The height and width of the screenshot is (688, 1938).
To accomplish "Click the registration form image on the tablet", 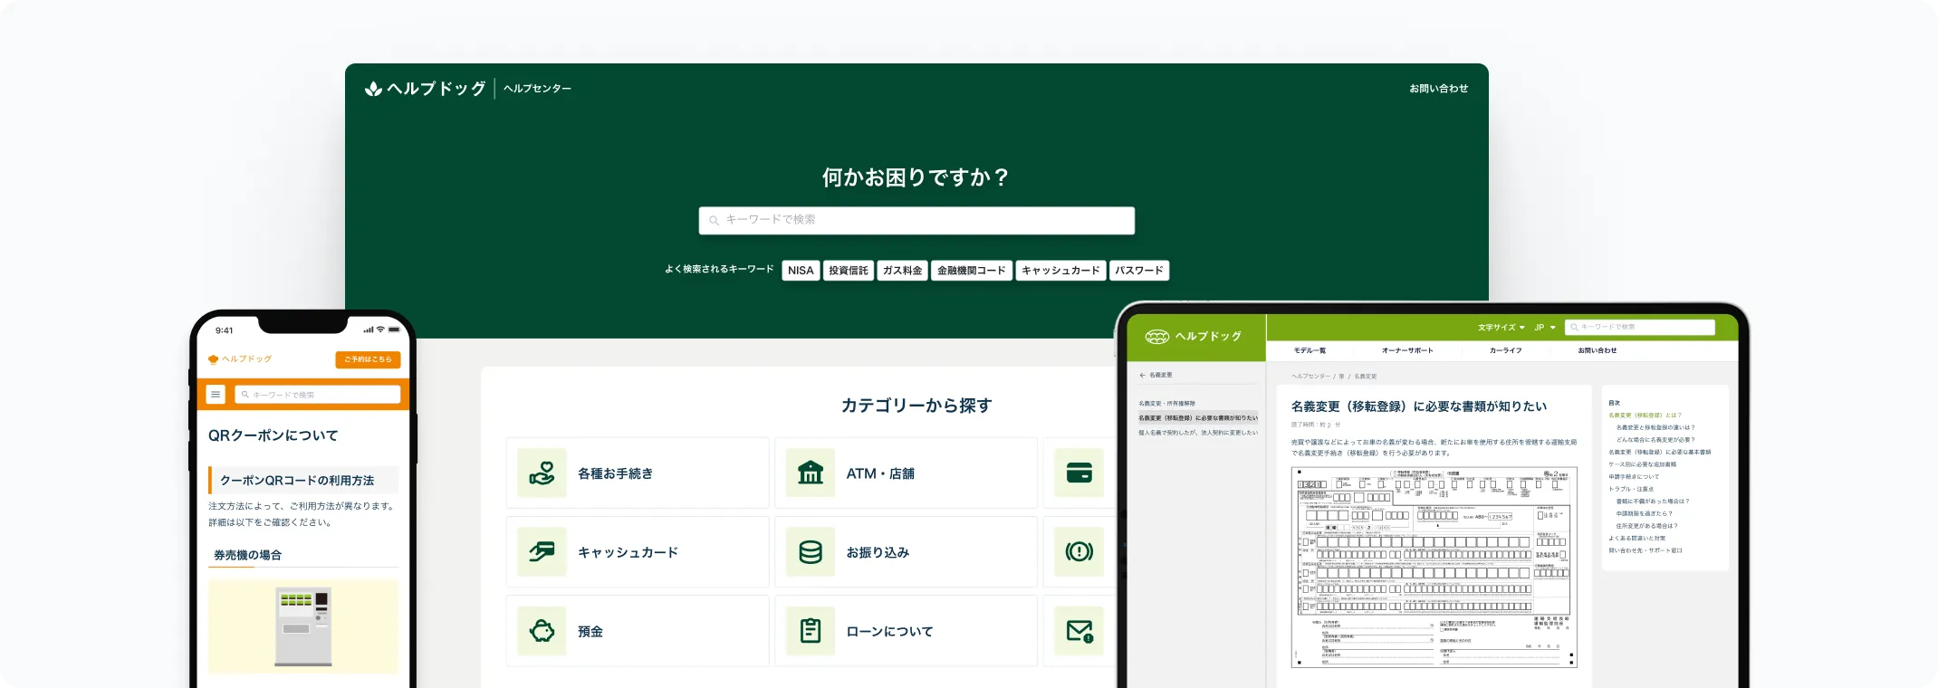I will click(1434, 568).
